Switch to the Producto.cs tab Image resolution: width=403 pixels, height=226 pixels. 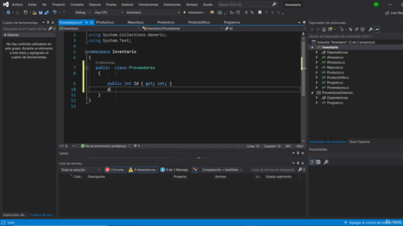pyautogui.click(x=166, y=23)
